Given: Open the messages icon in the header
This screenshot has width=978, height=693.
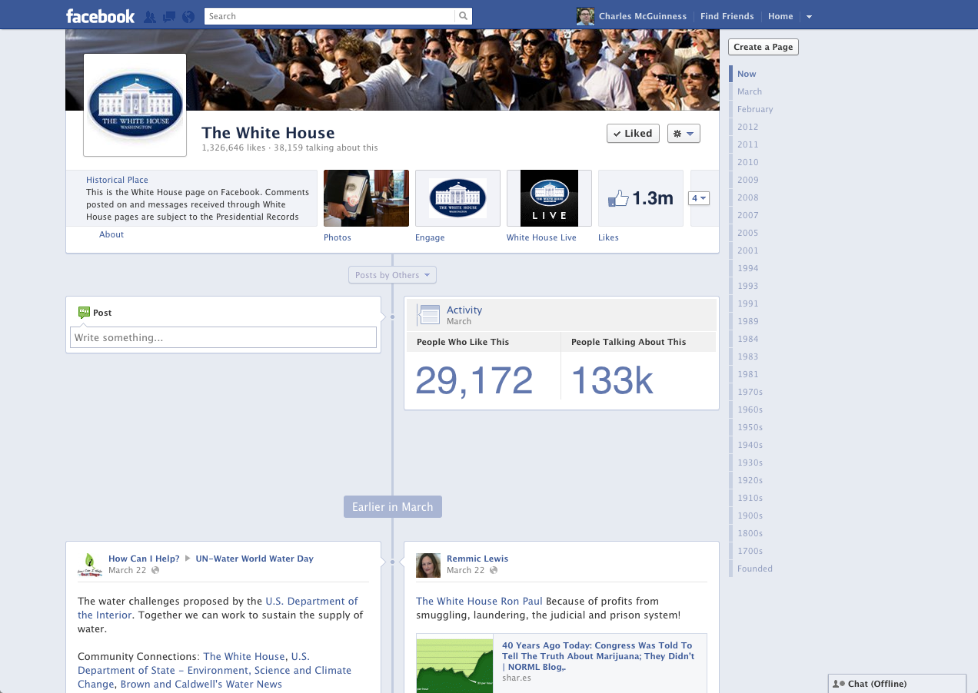Looking at the screenshot, I should coord(168,16).
